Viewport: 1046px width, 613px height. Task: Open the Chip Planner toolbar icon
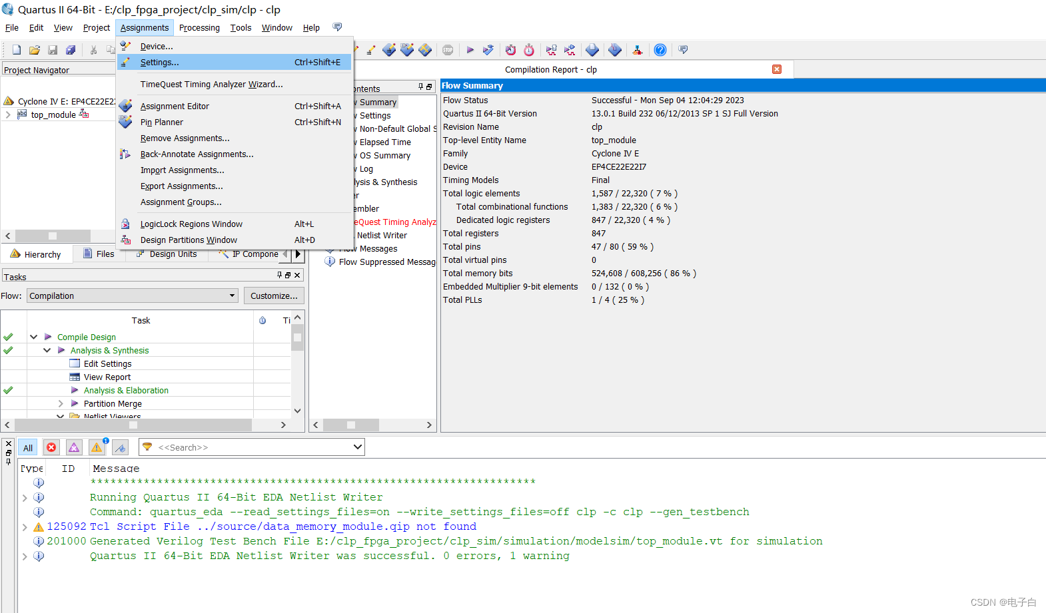click(425, 50)
